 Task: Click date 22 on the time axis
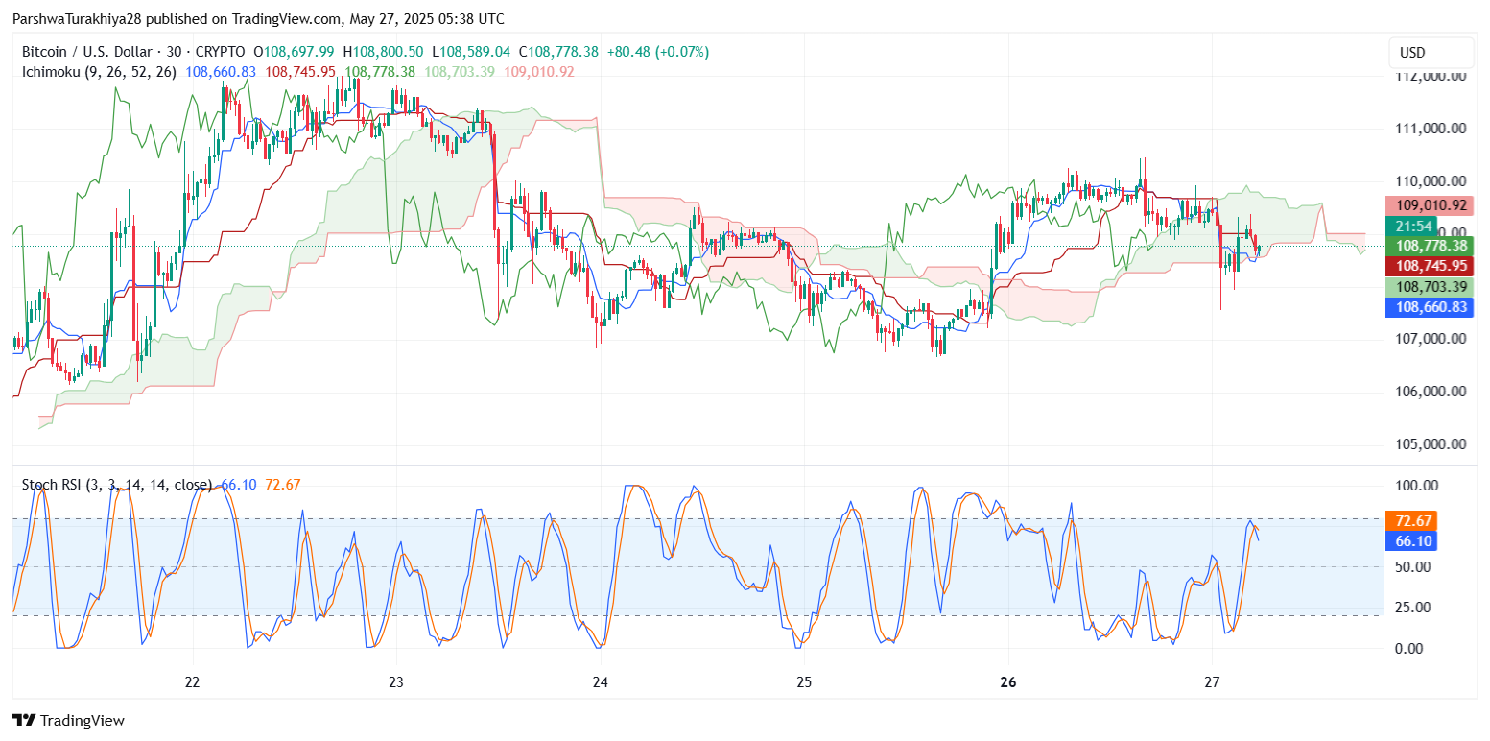tap(193, 682)
